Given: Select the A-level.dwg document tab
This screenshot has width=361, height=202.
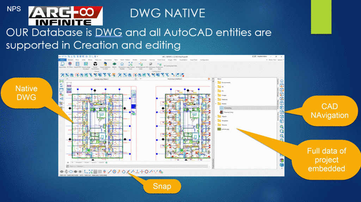Looking at the screenshot, I should pos(175,79).
